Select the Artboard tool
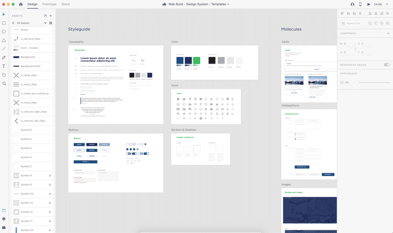The image size is (393, 233). click(x=4, y=75)
